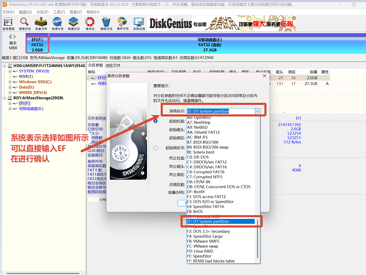366x275 pixels.
Task: Select the start cylinder radio button
Action: 155,121
